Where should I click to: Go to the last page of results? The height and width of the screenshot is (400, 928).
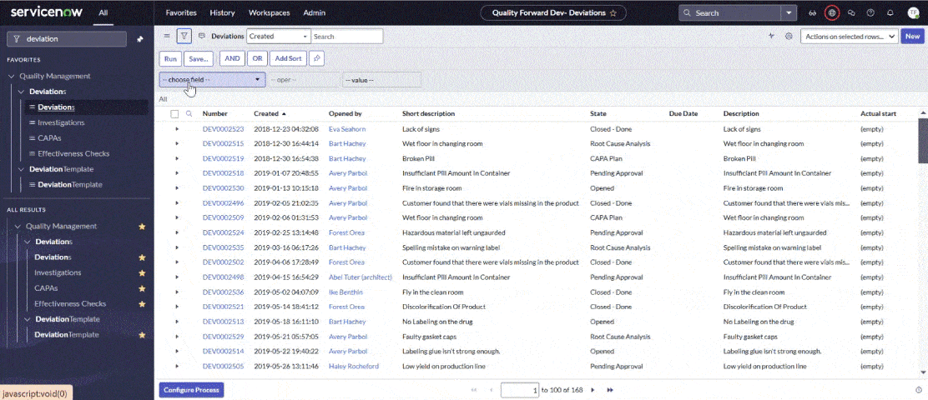tap(610, 390)
